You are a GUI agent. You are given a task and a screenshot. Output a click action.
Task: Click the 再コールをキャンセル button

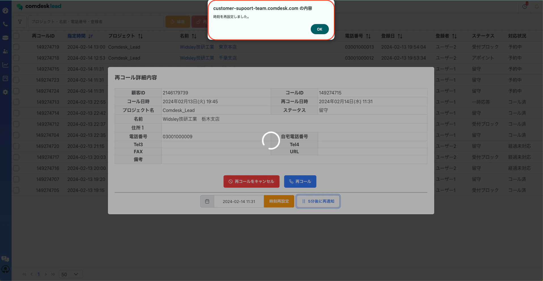coord(252,181)
